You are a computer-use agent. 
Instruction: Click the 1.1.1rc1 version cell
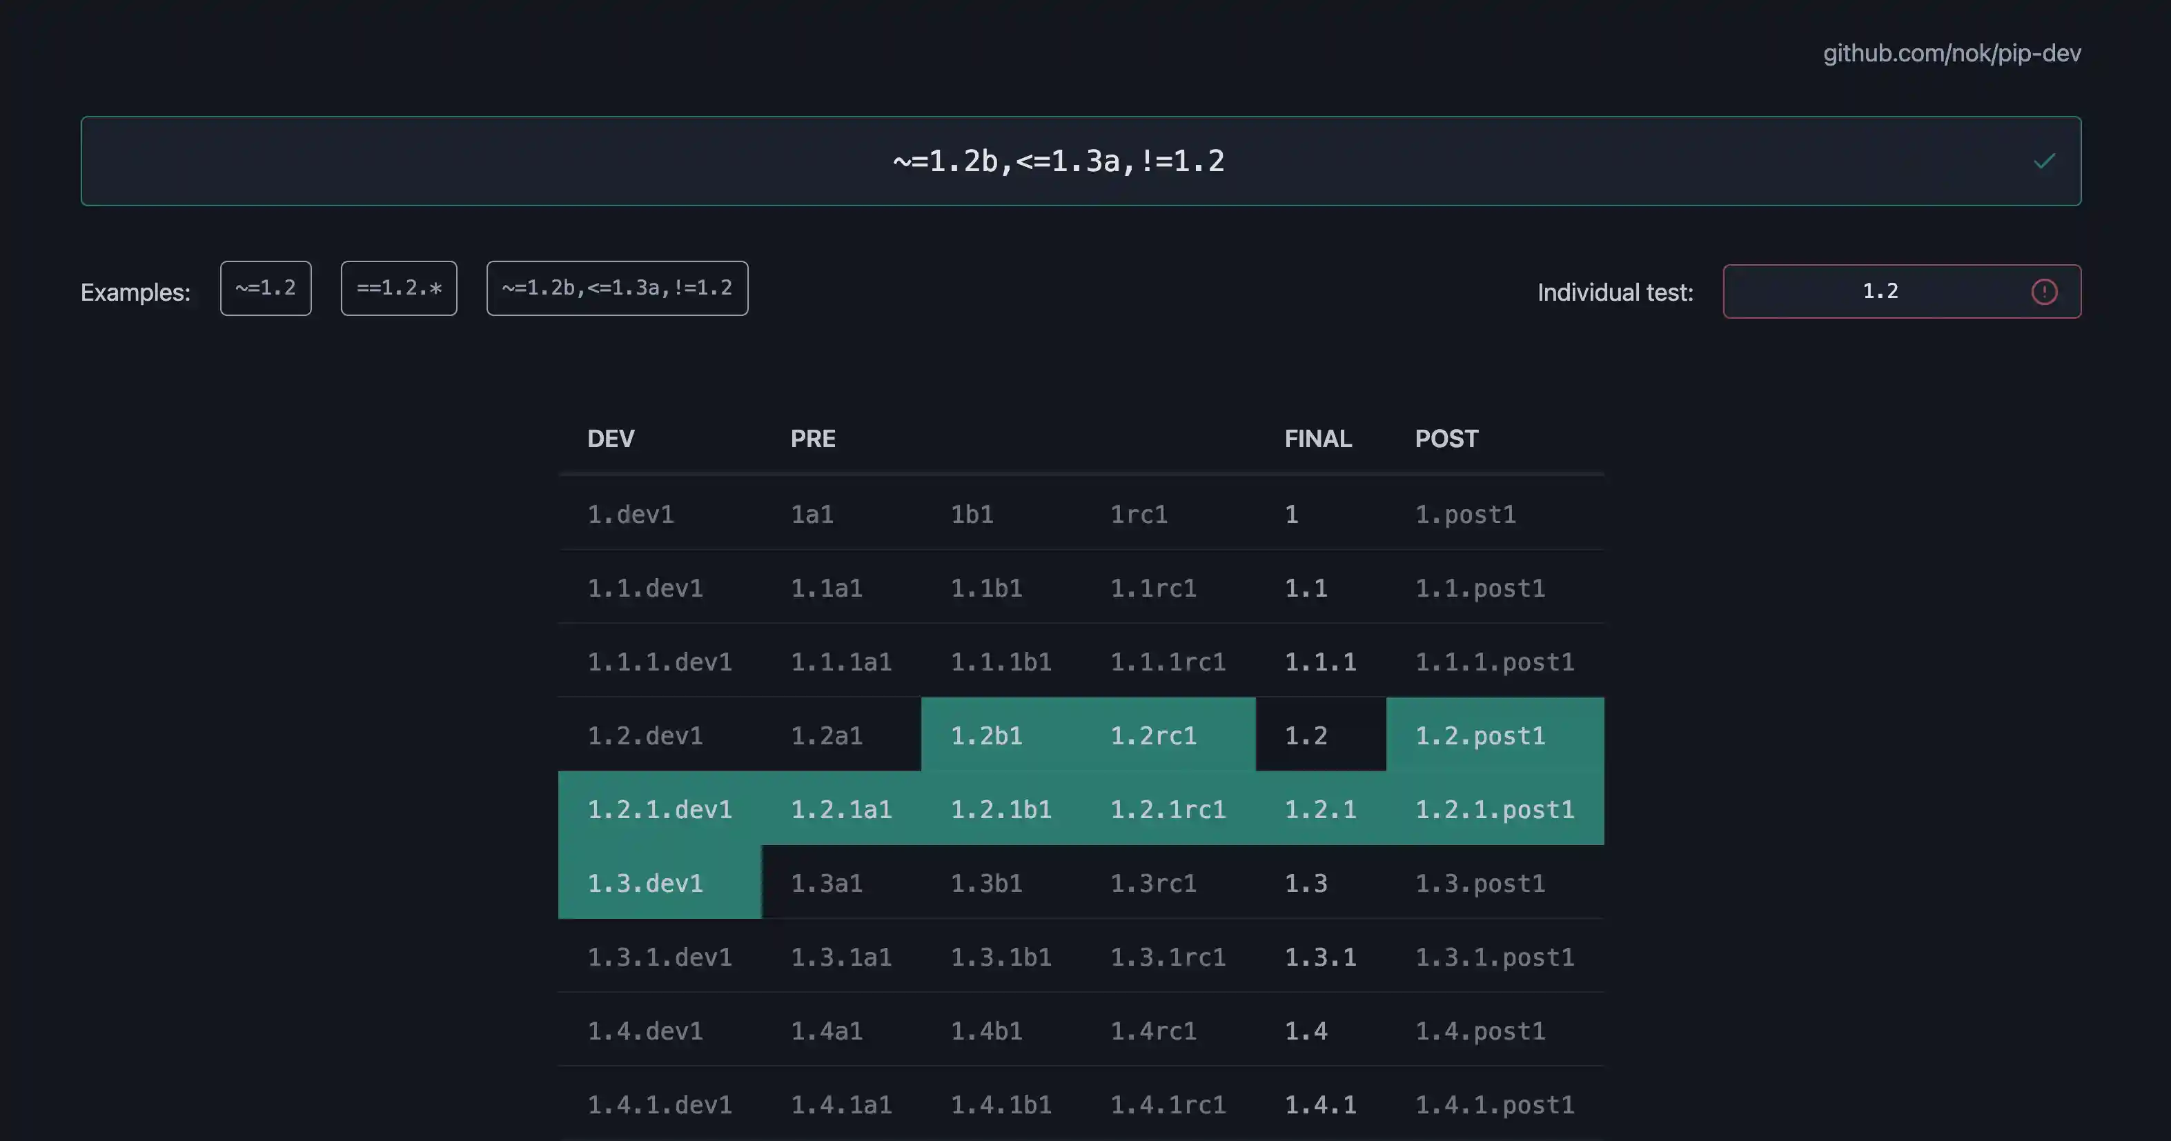1168,662
